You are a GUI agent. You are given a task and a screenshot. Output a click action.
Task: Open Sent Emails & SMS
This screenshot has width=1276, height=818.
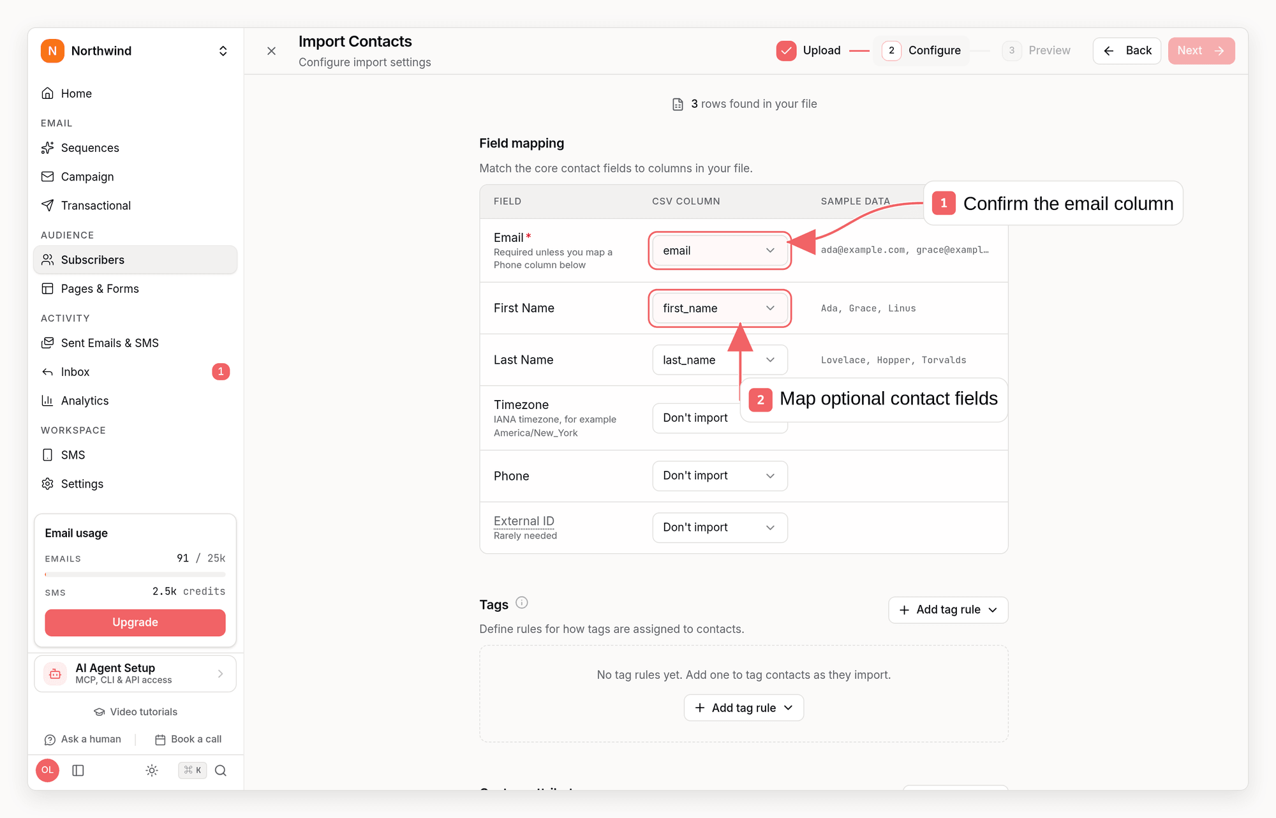135,343
